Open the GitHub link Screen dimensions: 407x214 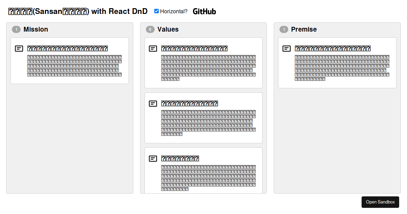[205, 11]
